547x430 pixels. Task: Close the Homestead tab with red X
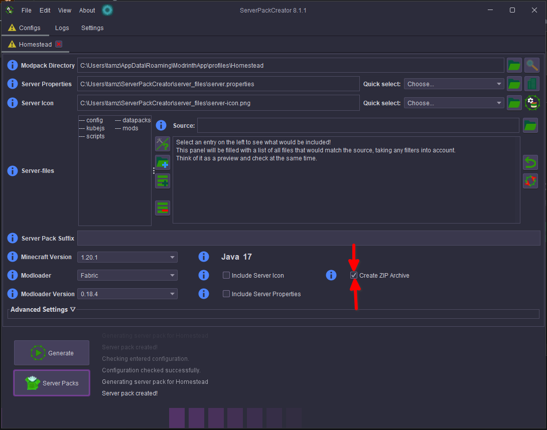[59, 44]
